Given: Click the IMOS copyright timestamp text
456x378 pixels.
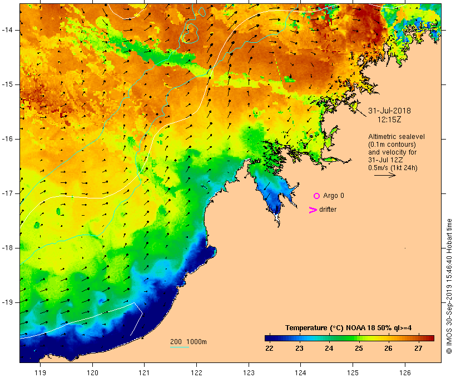Looking at the screenshot, I should point(449,286).
